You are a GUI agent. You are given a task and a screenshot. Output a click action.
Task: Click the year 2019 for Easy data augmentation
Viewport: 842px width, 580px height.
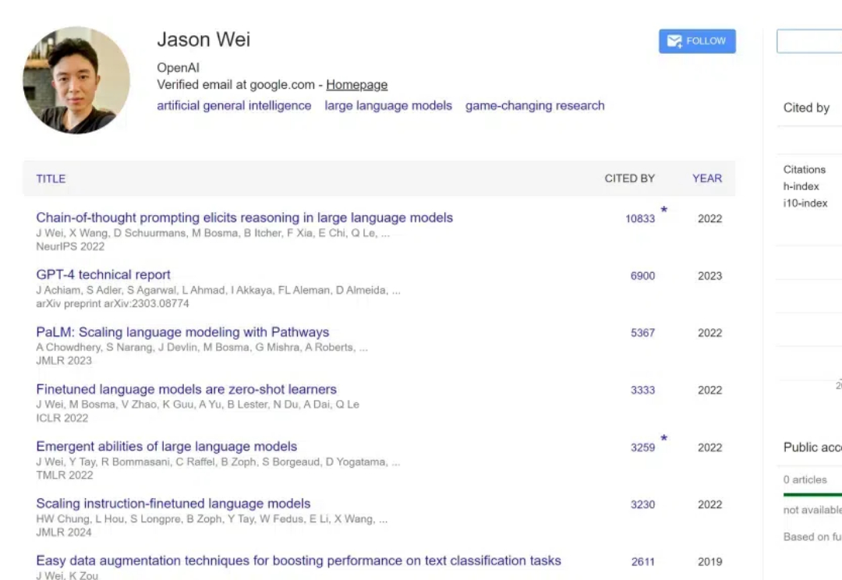coord(710,562)
